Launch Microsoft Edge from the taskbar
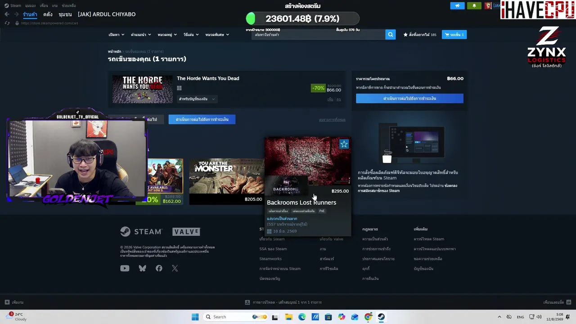The image size is (576, 324). pyautogui.click(x=301, y=317)
